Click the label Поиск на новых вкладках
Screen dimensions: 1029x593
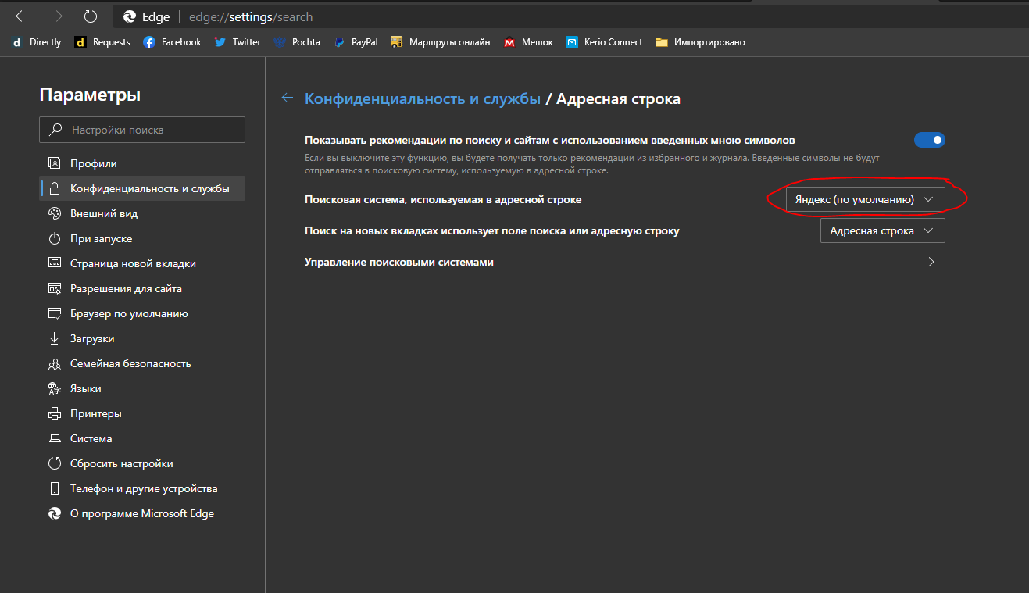pyautogui.click(x=492, y=230)
